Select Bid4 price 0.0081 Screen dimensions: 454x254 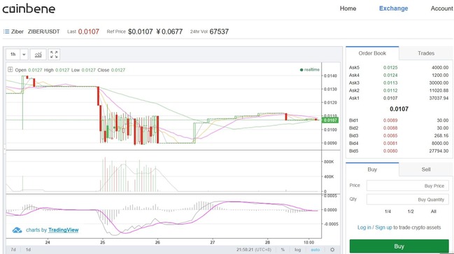point(390,143)
